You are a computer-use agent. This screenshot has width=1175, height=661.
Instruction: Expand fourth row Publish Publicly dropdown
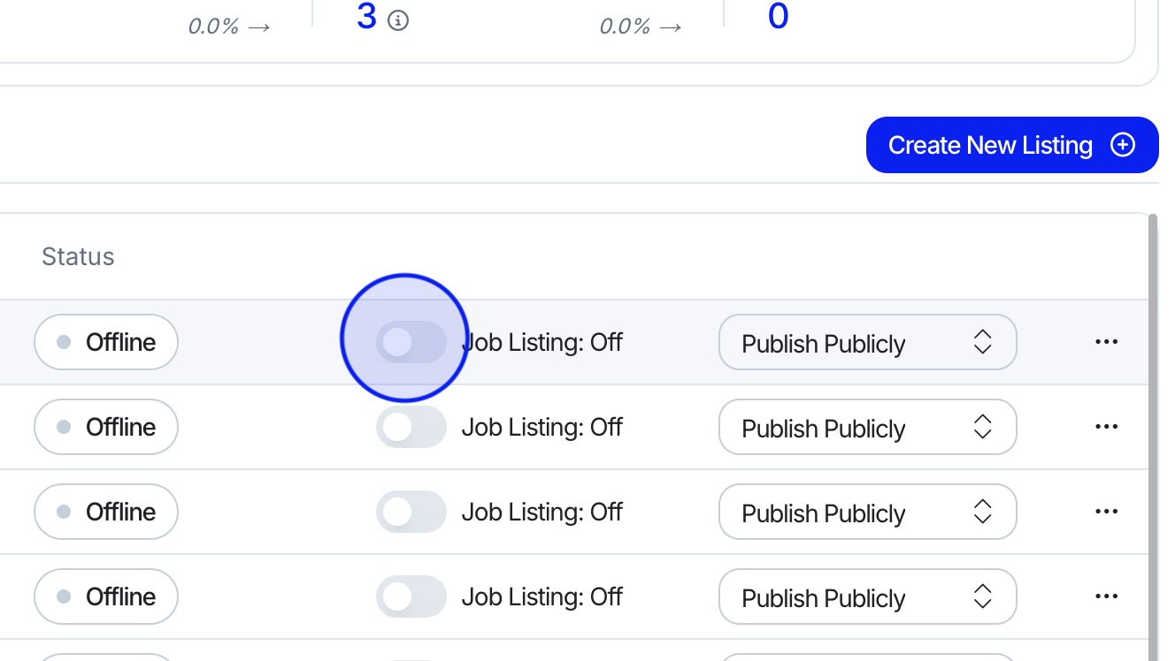867,596
